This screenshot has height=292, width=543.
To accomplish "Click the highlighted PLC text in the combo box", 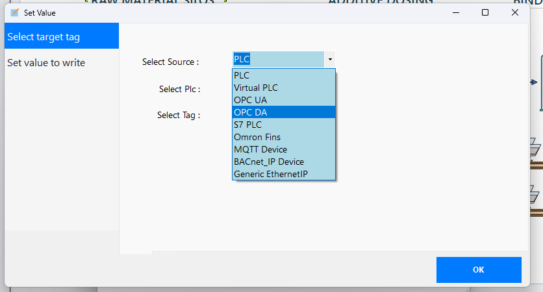I will point(242,60).
